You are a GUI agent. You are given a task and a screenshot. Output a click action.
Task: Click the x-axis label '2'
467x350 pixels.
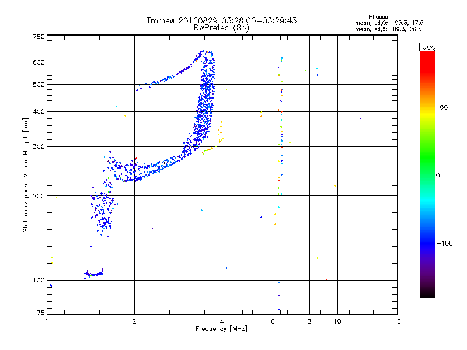(134, 321)
